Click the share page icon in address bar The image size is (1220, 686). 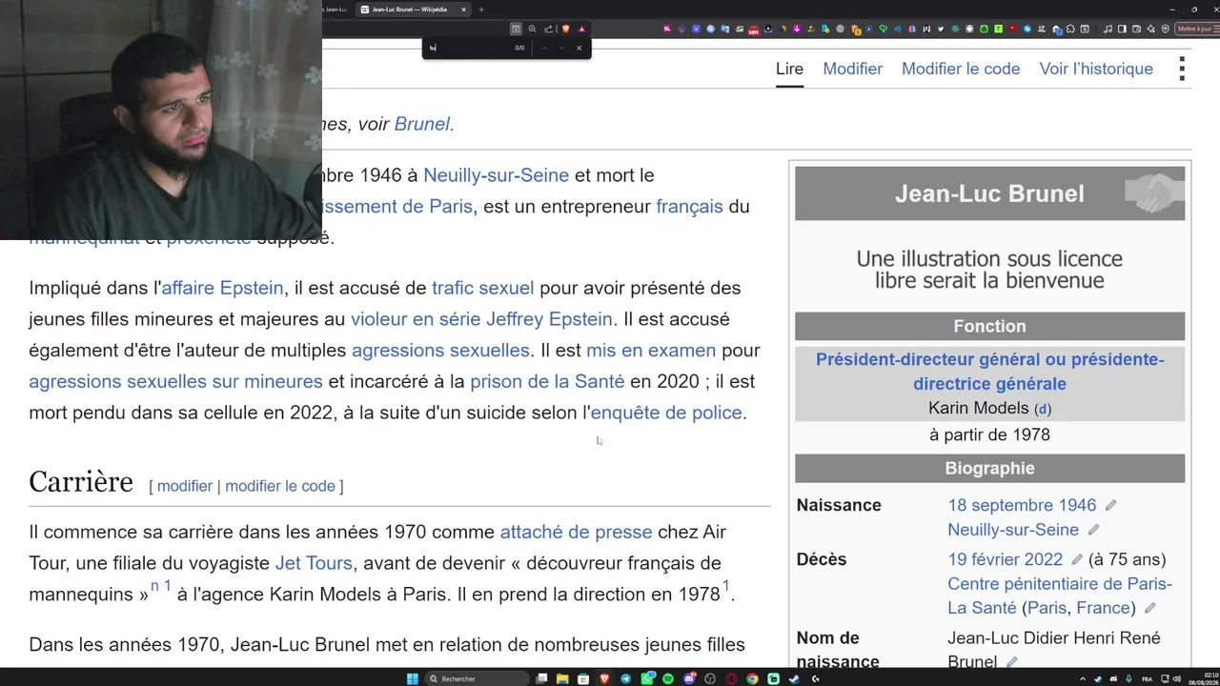point(548,29)
